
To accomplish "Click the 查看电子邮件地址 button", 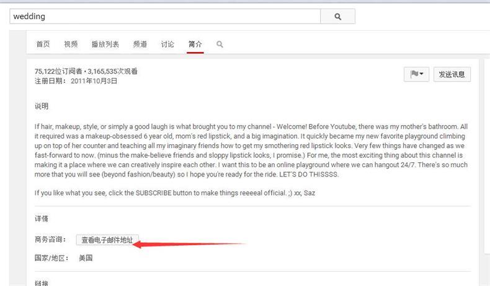I will click(x=107, y=240).
